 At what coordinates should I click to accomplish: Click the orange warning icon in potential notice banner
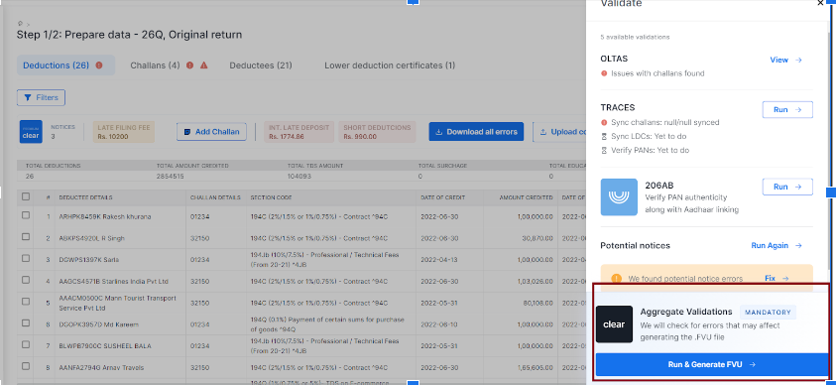(616, 279)
